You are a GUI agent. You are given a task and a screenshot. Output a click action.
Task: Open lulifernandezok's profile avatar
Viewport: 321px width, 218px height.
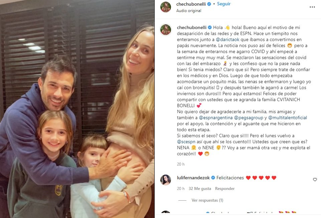[166, 180]
